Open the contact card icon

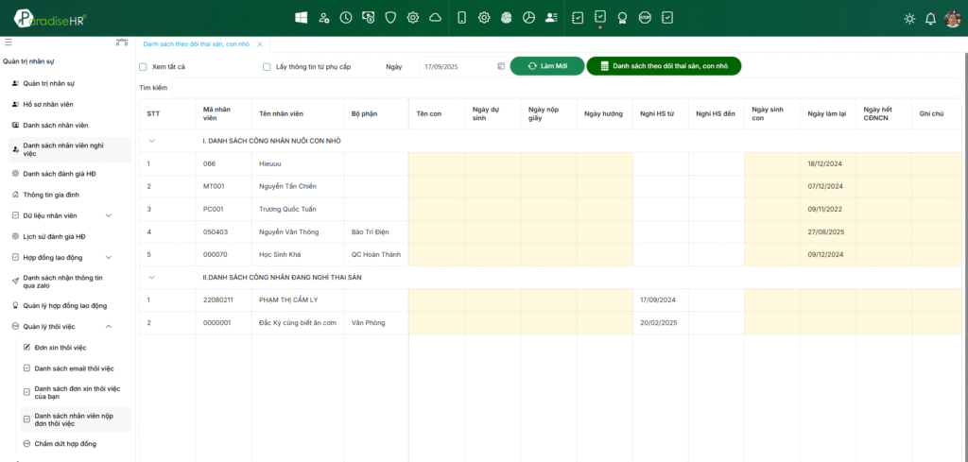click(x=551, y=18)
